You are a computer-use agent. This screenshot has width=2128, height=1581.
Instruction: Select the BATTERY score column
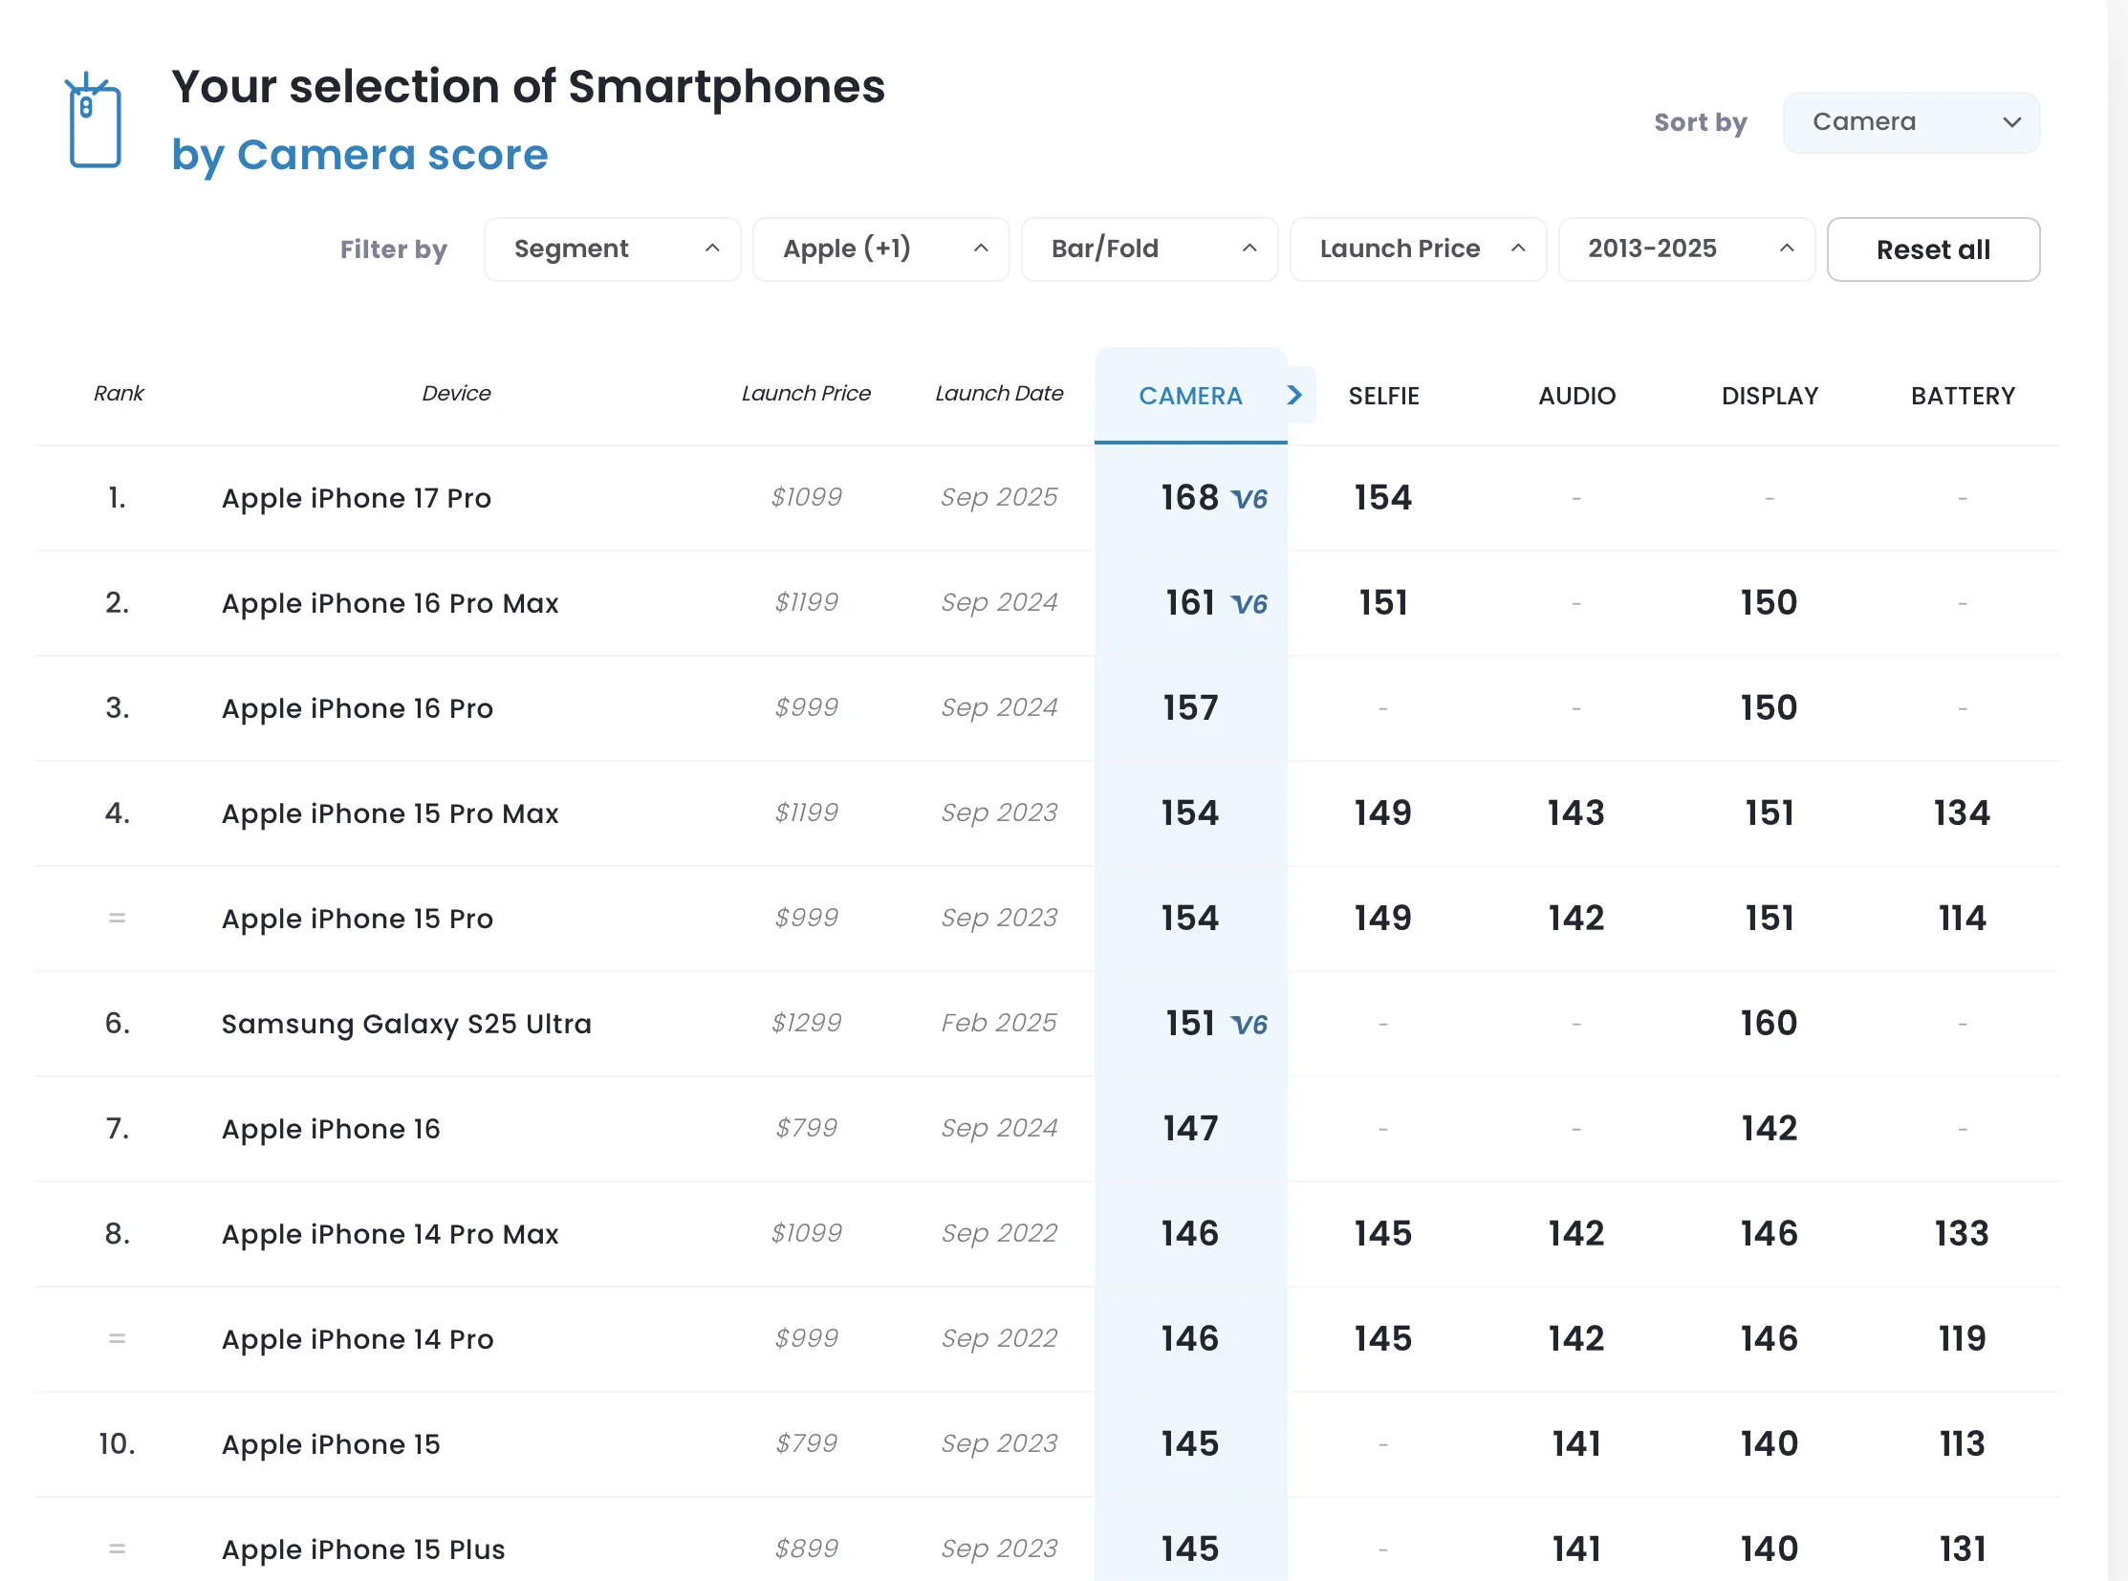click(x=1963, y=396)
